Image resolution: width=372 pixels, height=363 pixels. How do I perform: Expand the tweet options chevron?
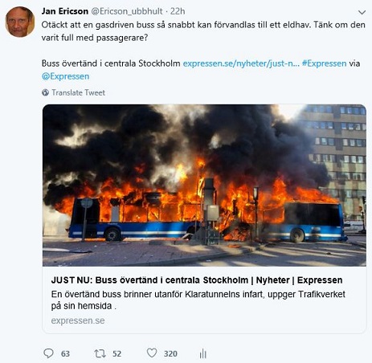362,12
